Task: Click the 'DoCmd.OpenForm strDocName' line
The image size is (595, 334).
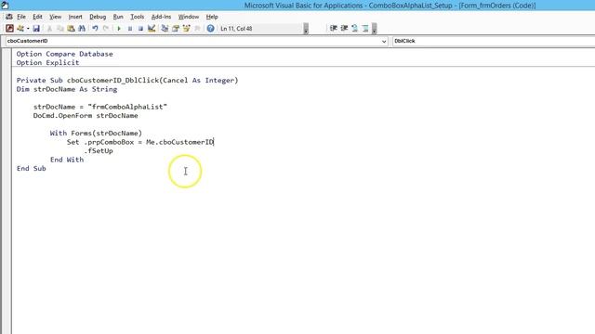Action: (86, 115)
